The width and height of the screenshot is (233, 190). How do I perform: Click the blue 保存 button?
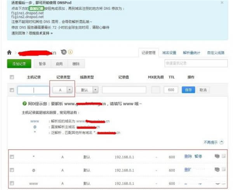coord(188,90)
